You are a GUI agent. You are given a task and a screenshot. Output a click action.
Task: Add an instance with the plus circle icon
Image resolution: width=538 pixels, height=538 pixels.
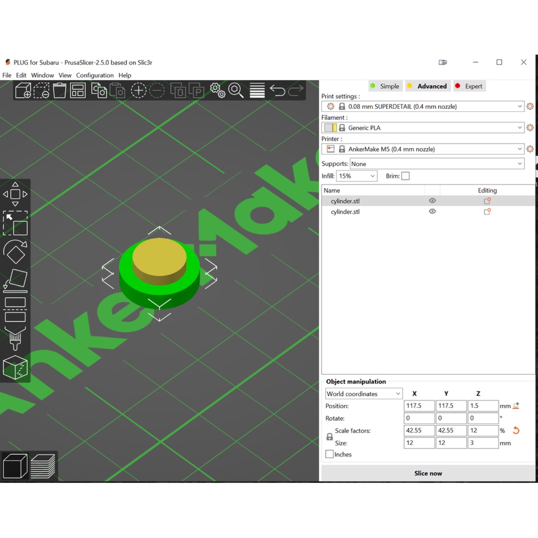138,91
